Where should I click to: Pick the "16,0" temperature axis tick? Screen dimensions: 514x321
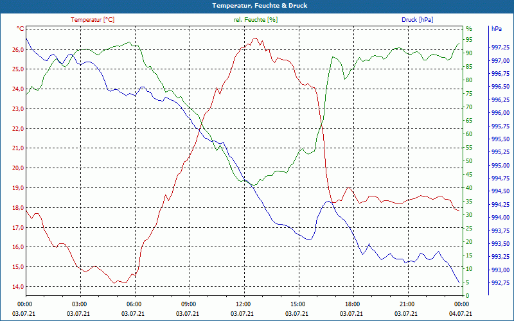(x=18, y=247)
